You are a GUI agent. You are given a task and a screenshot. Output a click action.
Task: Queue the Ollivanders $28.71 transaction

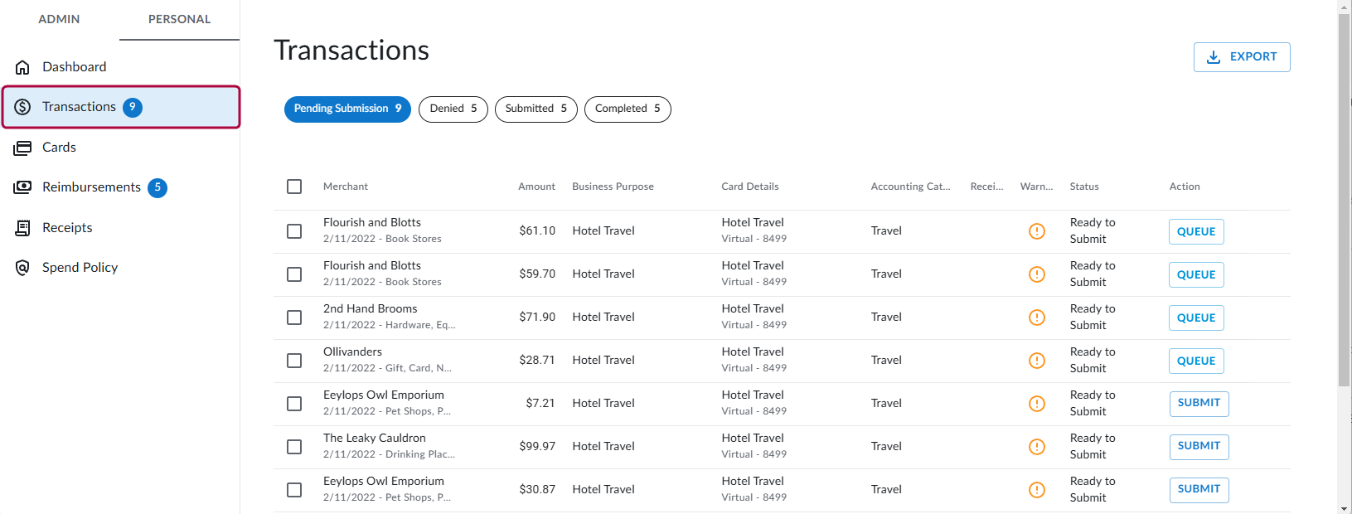pyautogui.click(x=1195, y=361)
